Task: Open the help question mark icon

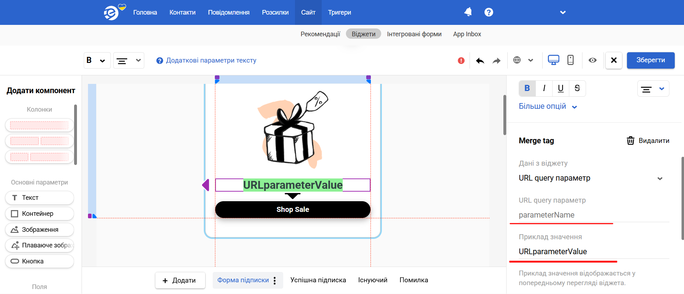Action: [489, 12]
